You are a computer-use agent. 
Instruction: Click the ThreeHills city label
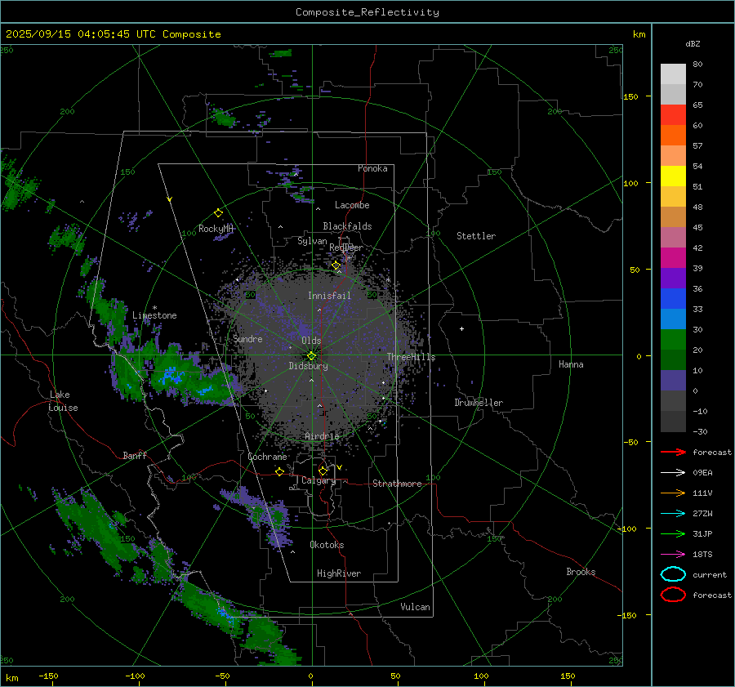click(x=411, y=357)
